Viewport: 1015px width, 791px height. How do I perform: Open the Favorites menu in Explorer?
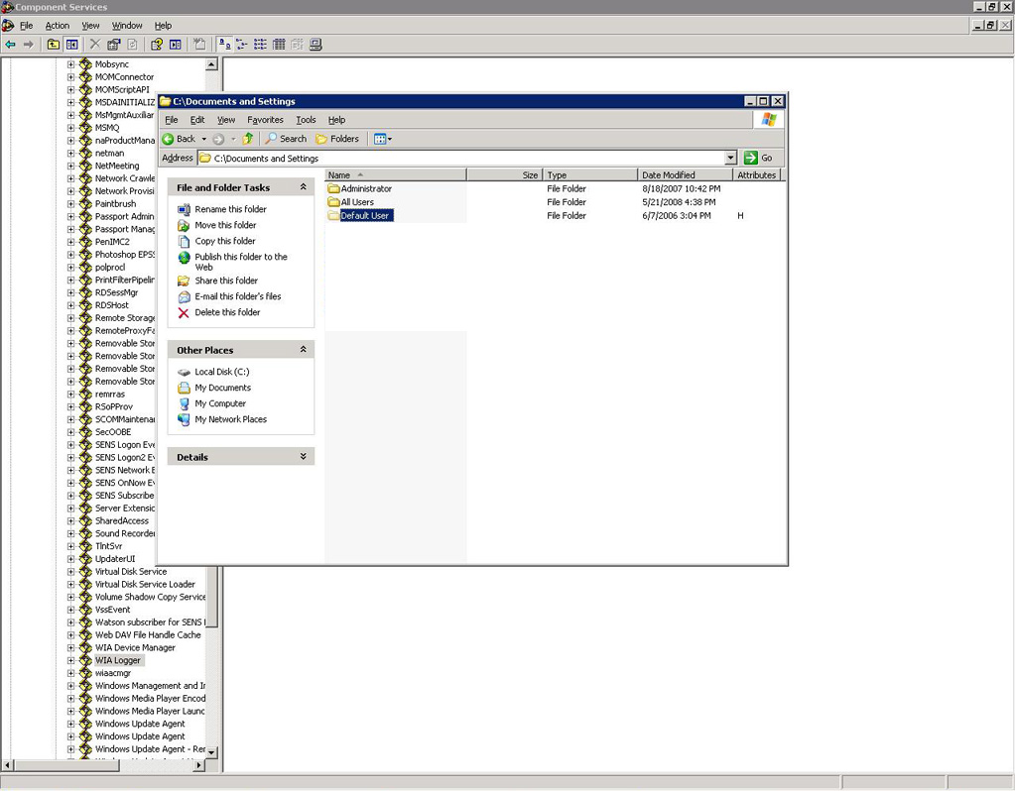pyautogui.click(x=265, y=120)
